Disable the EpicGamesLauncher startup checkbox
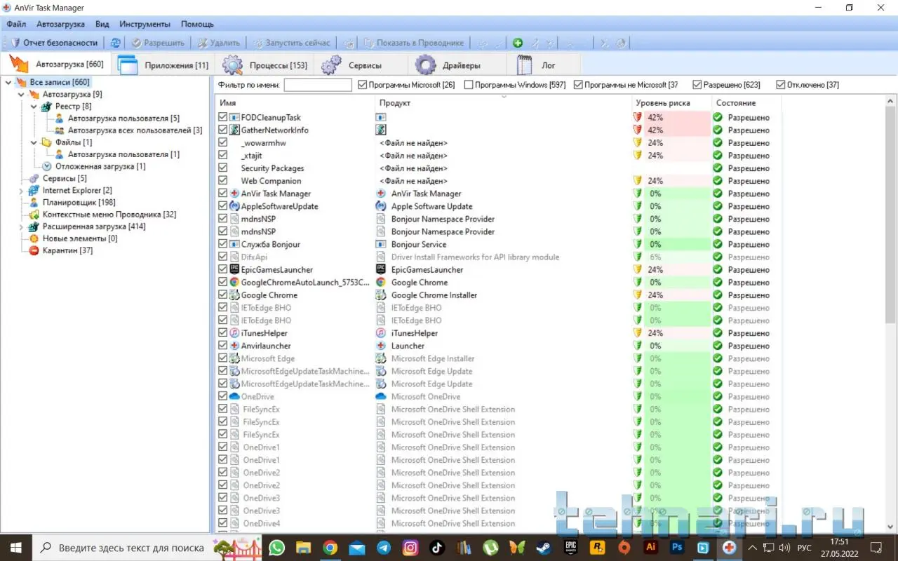Screen dimensions: 898x561 223,269
